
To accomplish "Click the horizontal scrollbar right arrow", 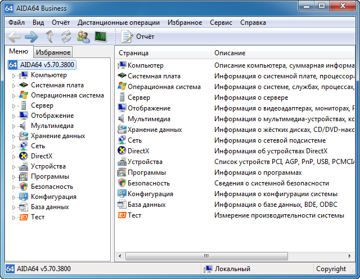I will (x=351, y=256).
